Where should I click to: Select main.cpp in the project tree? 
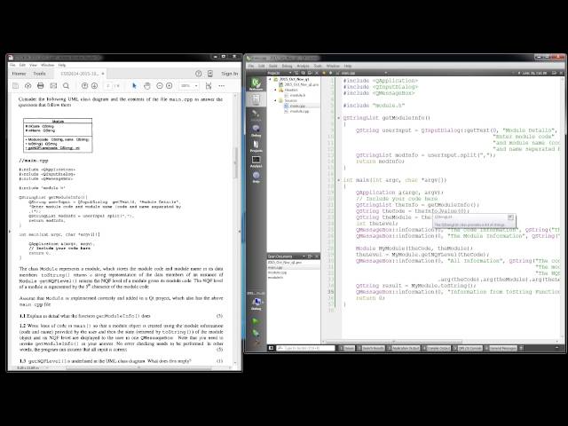297,106
